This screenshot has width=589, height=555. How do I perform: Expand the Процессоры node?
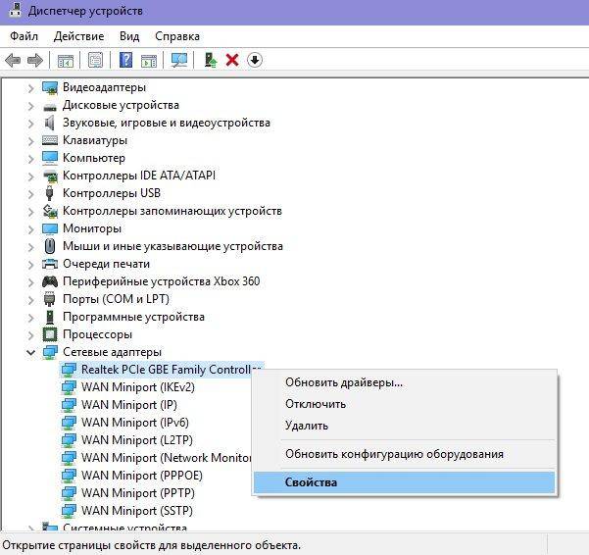(30, 334)
